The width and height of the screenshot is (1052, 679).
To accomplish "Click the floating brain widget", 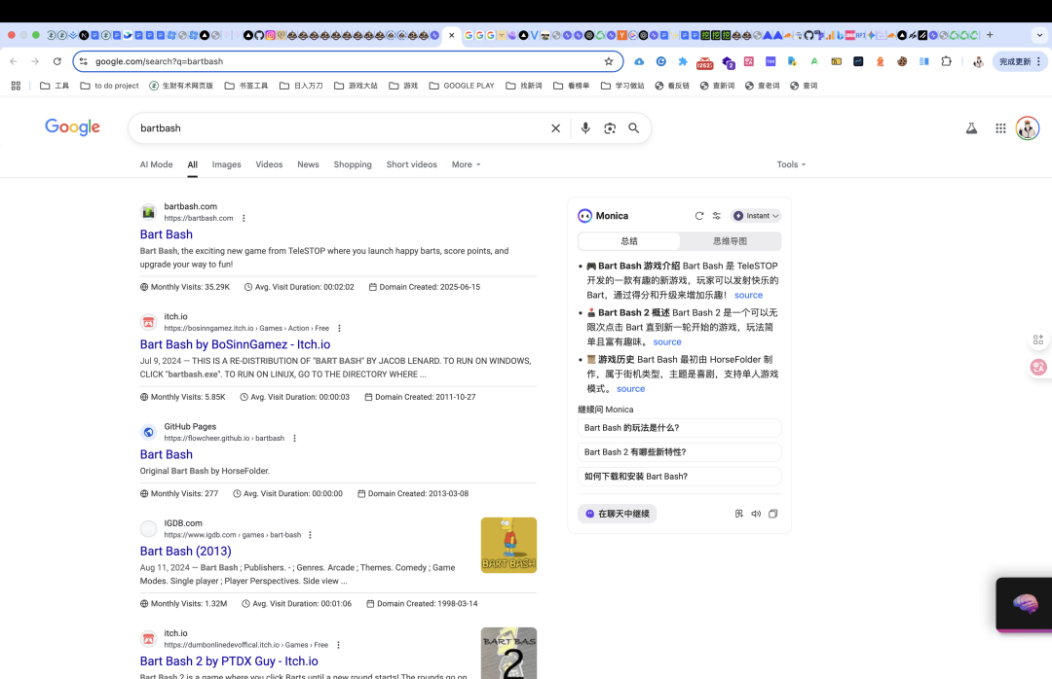I will tap(1025, 603).
